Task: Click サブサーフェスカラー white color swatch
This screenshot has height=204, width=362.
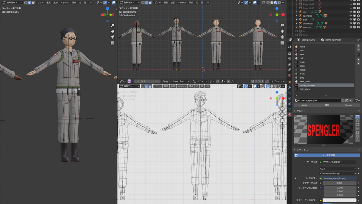Action: [340, 200]
